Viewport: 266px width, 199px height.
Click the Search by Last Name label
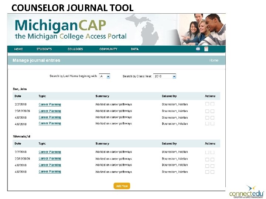(74, 76)
